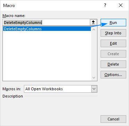Image resolution: width=129 pixels, height=126 pixels.
Task: Click inside the Macro name text field
Action: [x=46, y=23]
